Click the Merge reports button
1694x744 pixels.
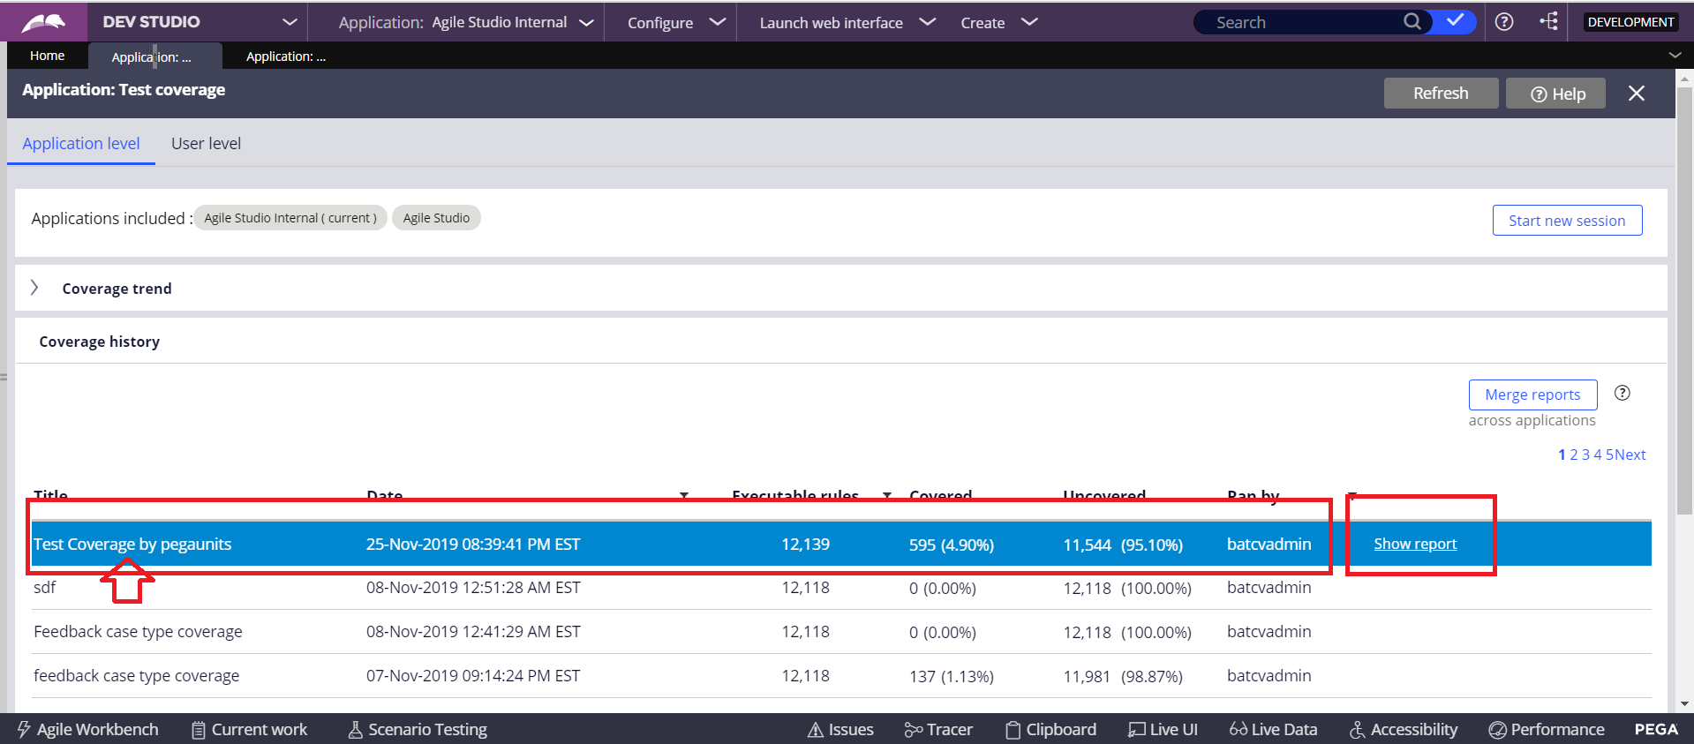[x=1532, y=395]
